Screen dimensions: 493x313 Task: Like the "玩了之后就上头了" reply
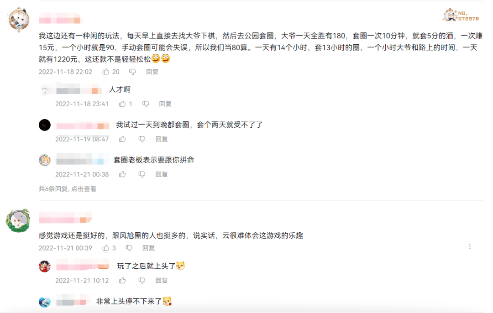click(122, 281)
